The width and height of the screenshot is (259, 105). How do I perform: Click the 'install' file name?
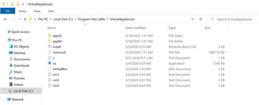[57, 47]
